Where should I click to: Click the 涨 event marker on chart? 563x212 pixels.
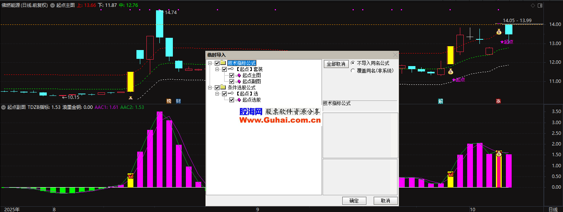(498, 101)
